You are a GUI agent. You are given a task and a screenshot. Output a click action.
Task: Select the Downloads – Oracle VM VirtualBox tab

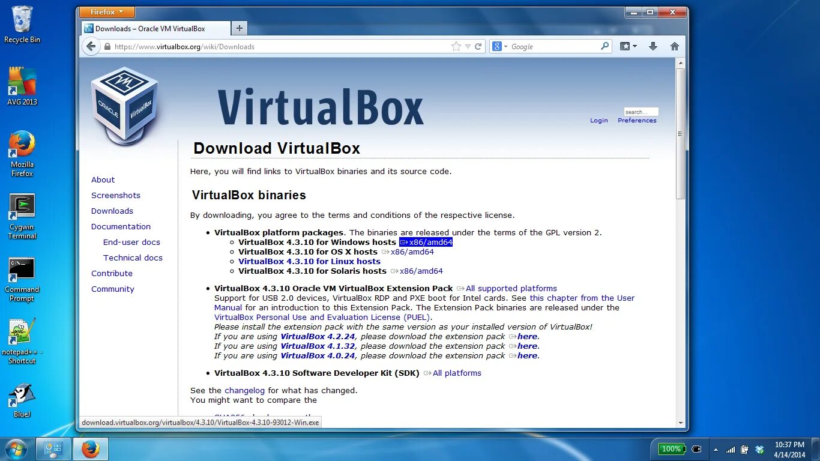(155, 28)
